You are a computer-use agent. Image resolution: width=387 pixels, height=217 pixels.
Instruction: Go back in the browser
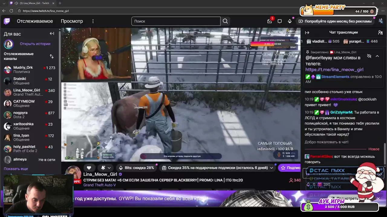click(x=4, y=11)
